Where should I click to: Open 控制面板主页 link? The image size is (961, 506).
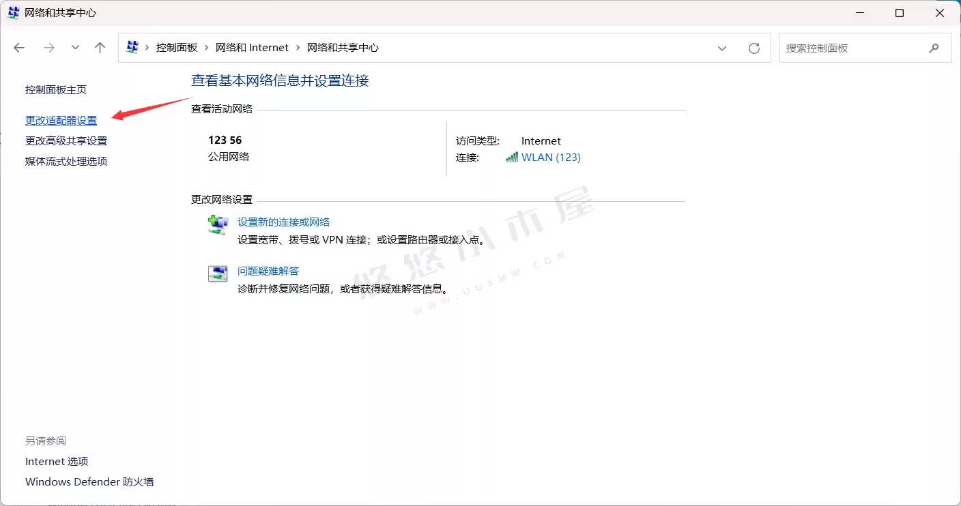click(x=56, y=89)
